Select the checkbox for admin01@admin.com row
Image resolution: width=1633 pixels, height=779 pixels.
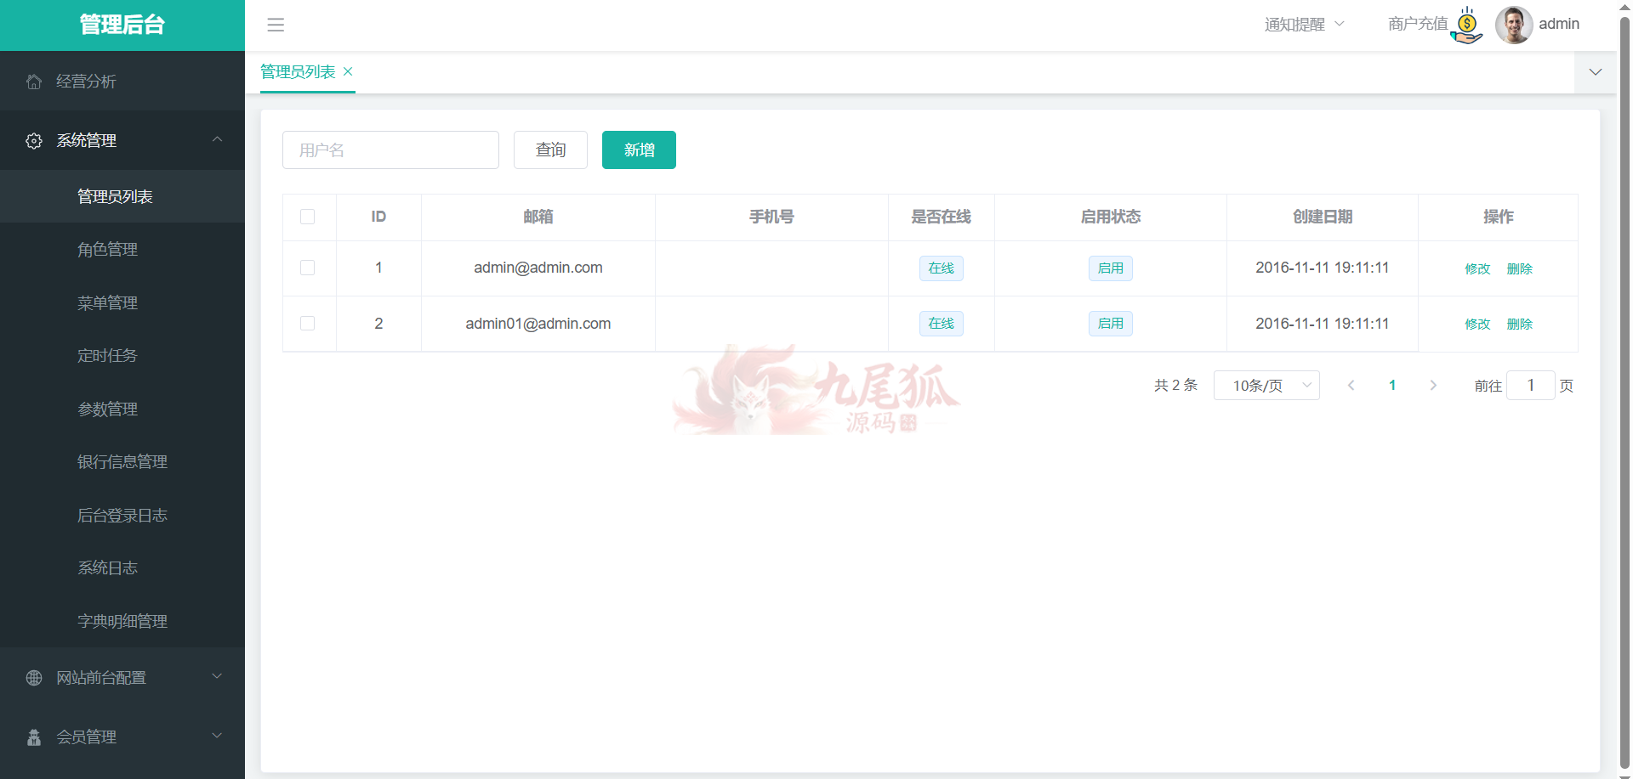tap(308, 324)
